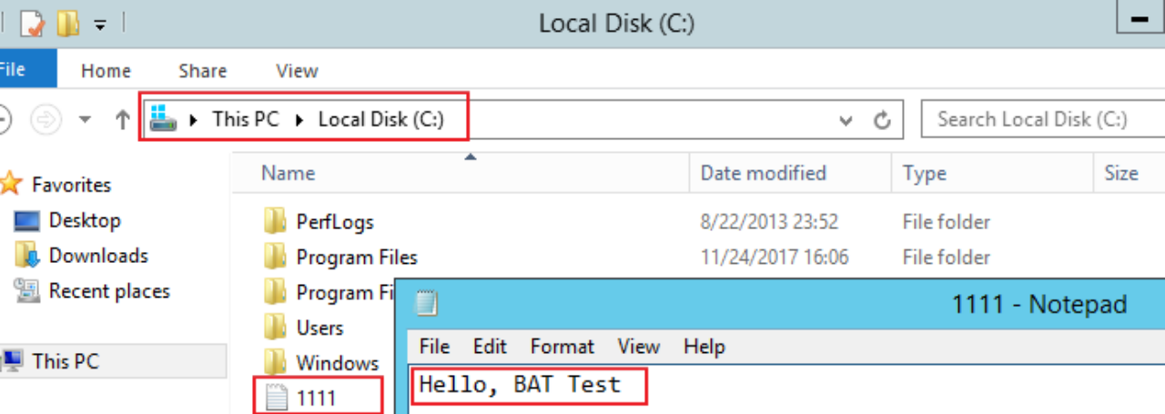Go up one level with the Up arrow
Screen dimensions: 1165x414
[x=123, y=119]
